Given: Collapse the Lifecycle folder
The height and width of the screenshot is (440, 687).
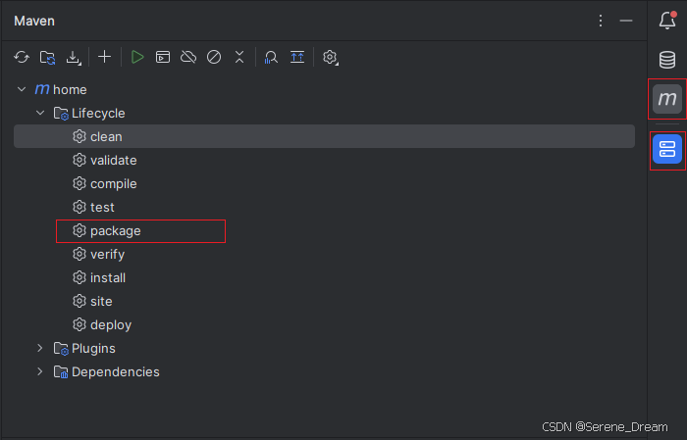Looking at the screenshot, I should pos(40,114).
